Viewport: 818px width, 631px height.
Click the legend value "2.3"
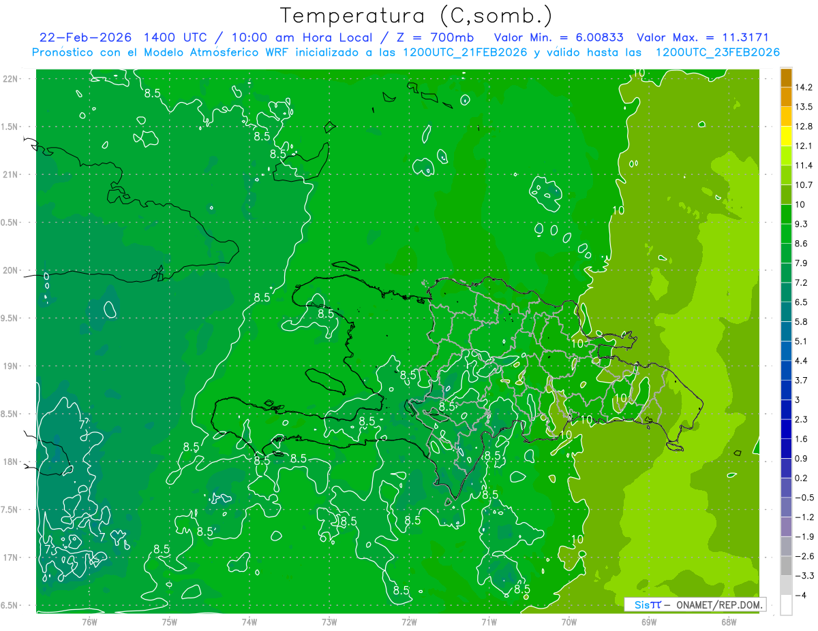click(802, 419)
